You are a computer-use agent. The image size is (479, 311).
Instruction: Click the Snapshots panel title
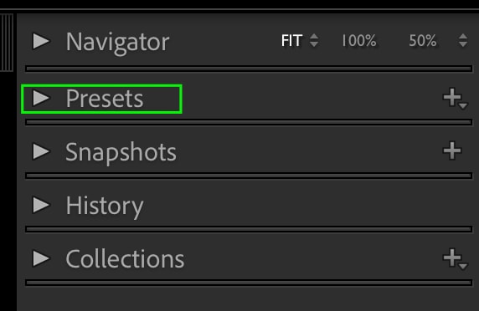pos(121,152)
